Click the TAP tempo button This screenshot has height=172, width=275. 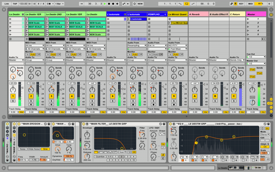(14, 3)
